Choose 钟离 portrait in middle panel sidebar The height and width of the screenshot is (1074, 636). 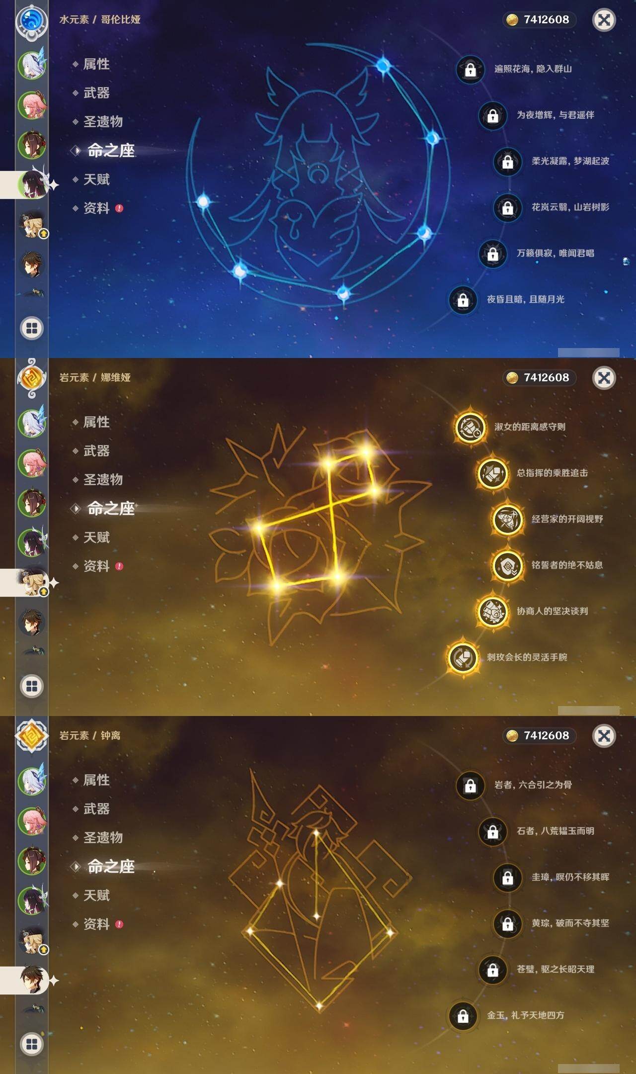32,623
